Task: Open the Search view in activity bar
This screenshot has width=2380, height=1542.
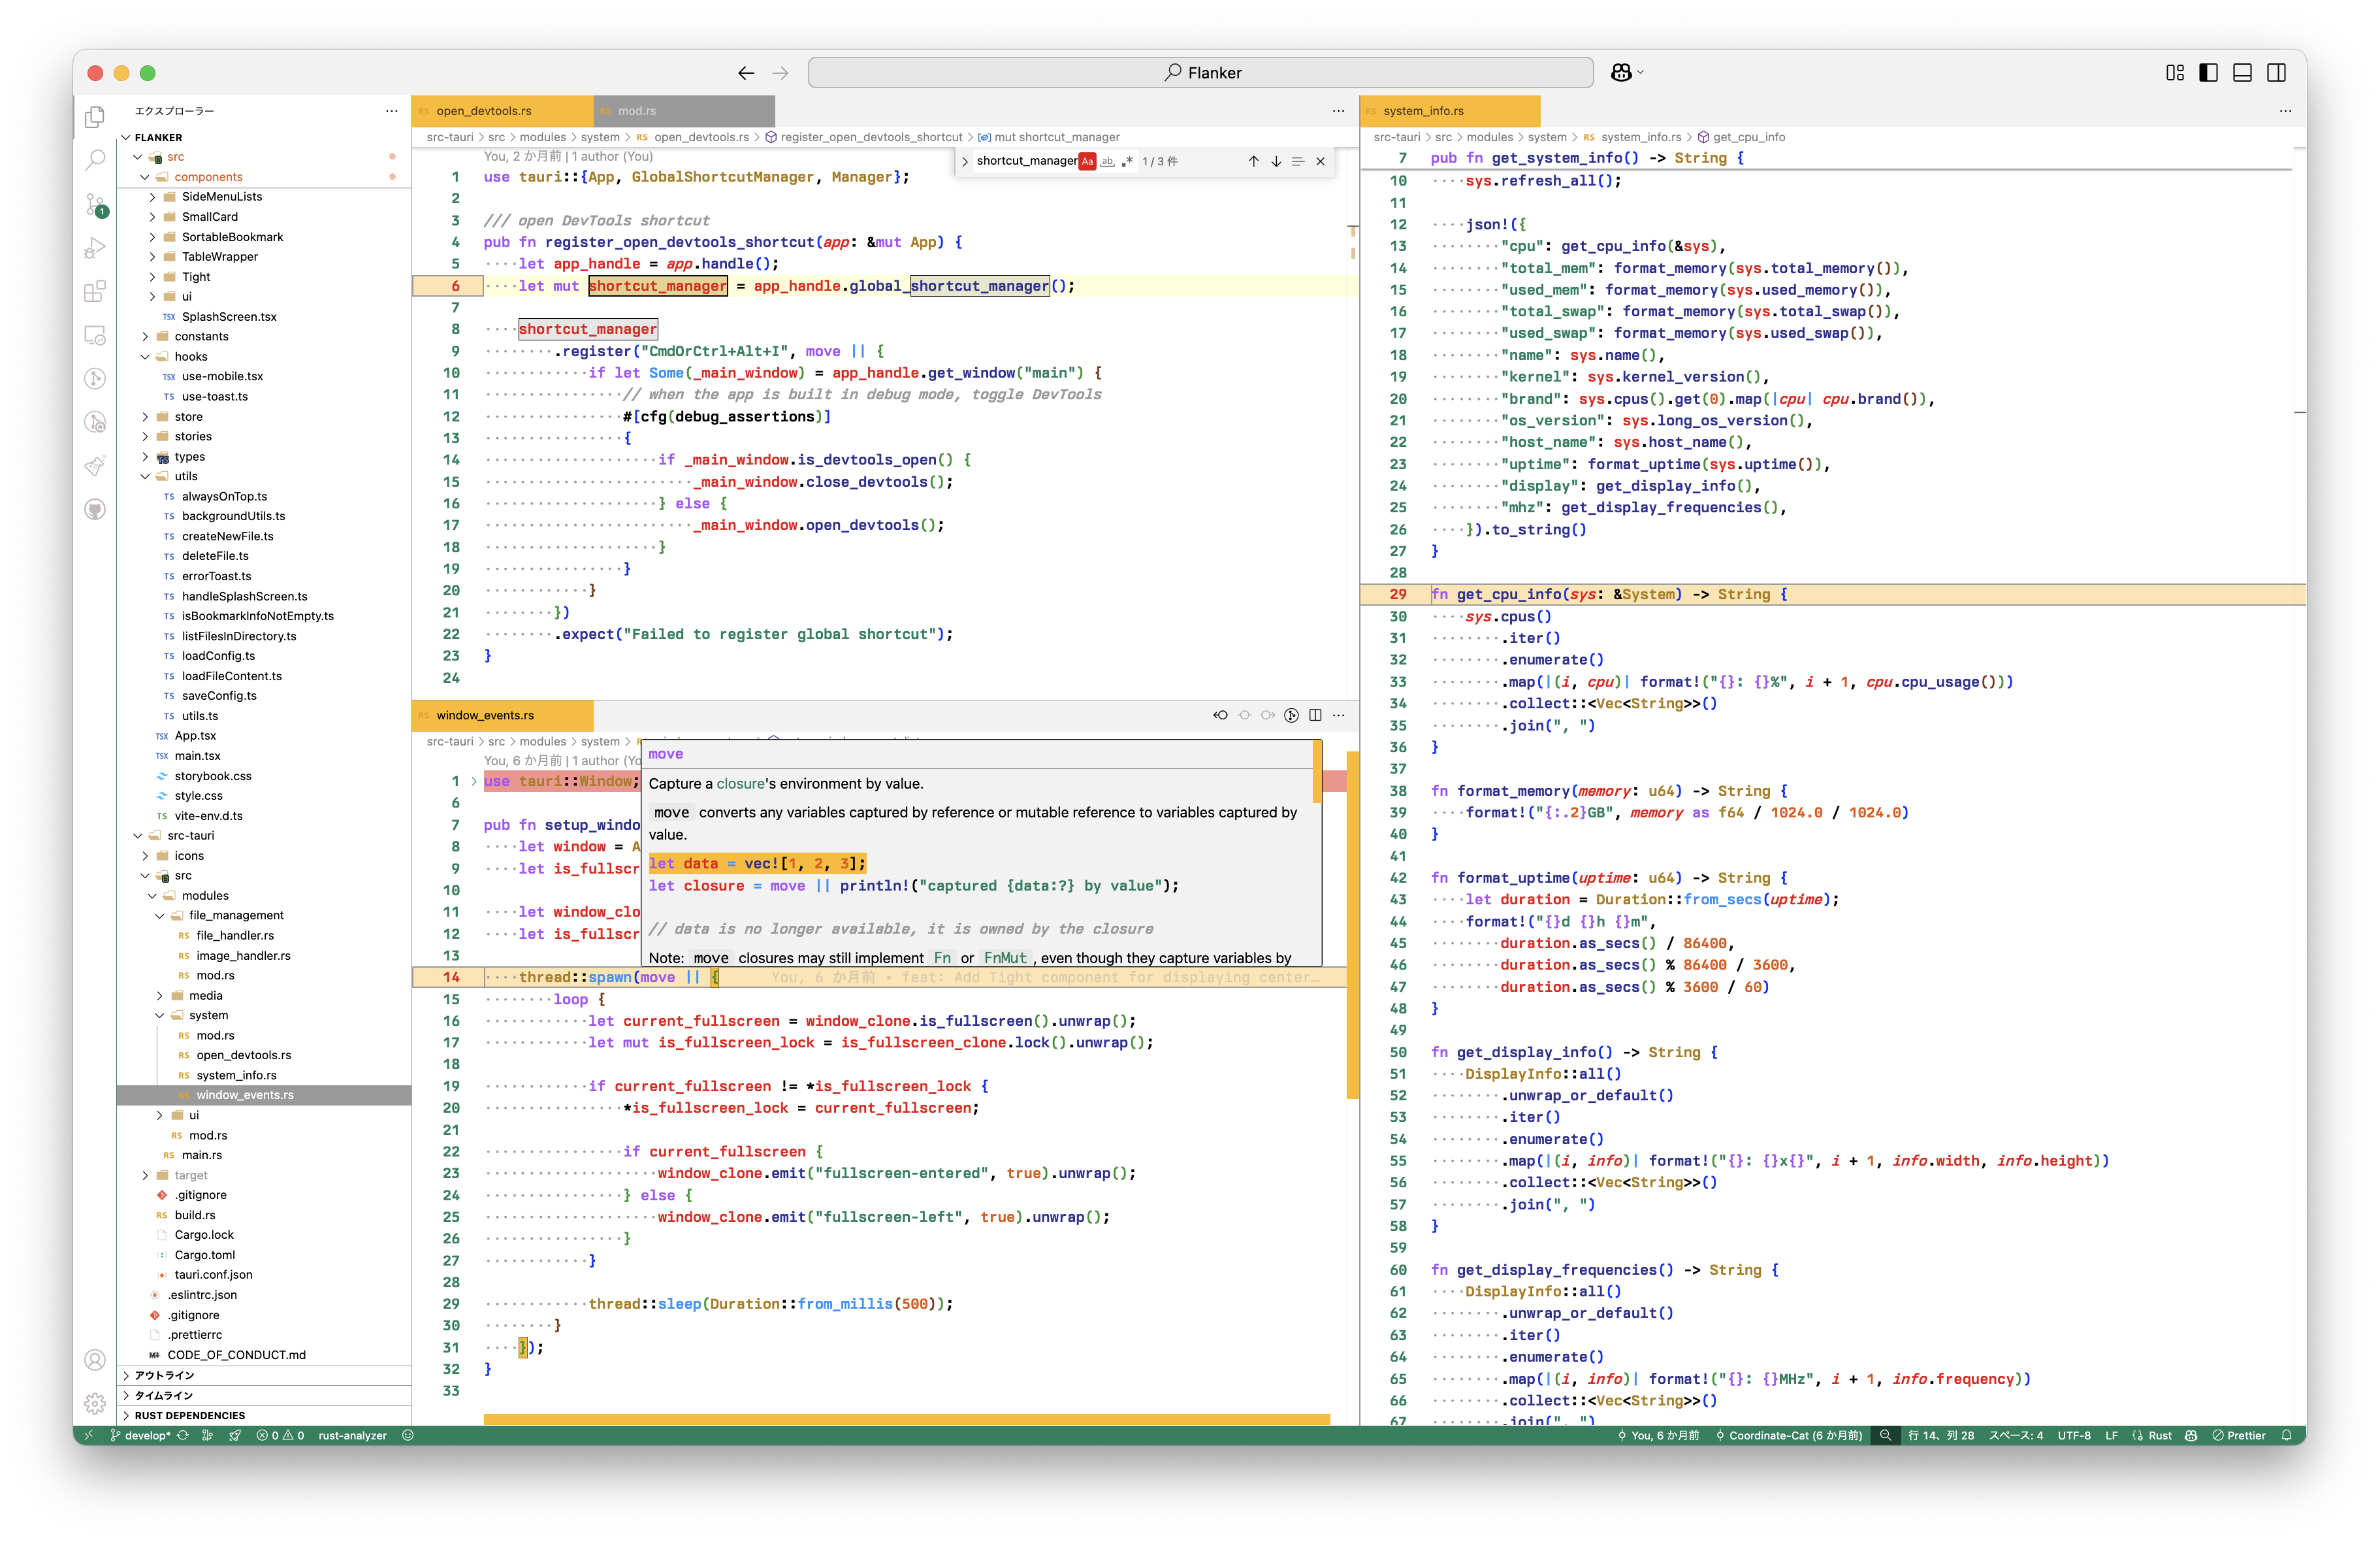Action: 95,160
